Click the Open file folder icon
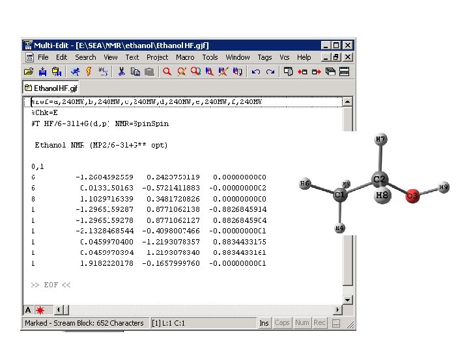 point(29,71)
